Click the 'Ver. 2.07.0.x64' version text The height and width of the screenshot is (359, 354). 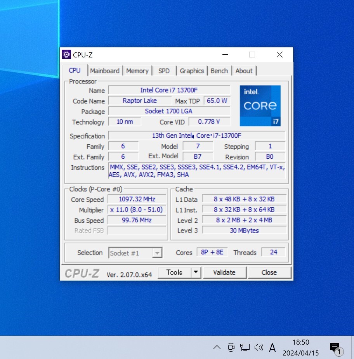pos(129,274)
